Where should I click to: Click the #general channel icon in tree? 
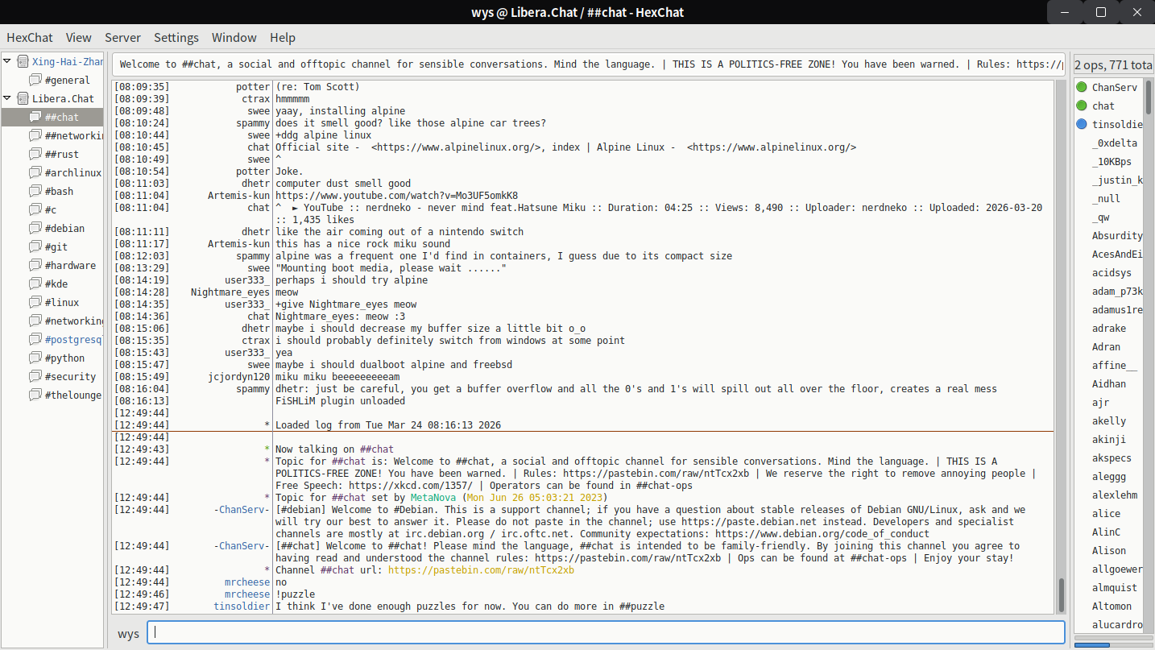click(35, 80)
